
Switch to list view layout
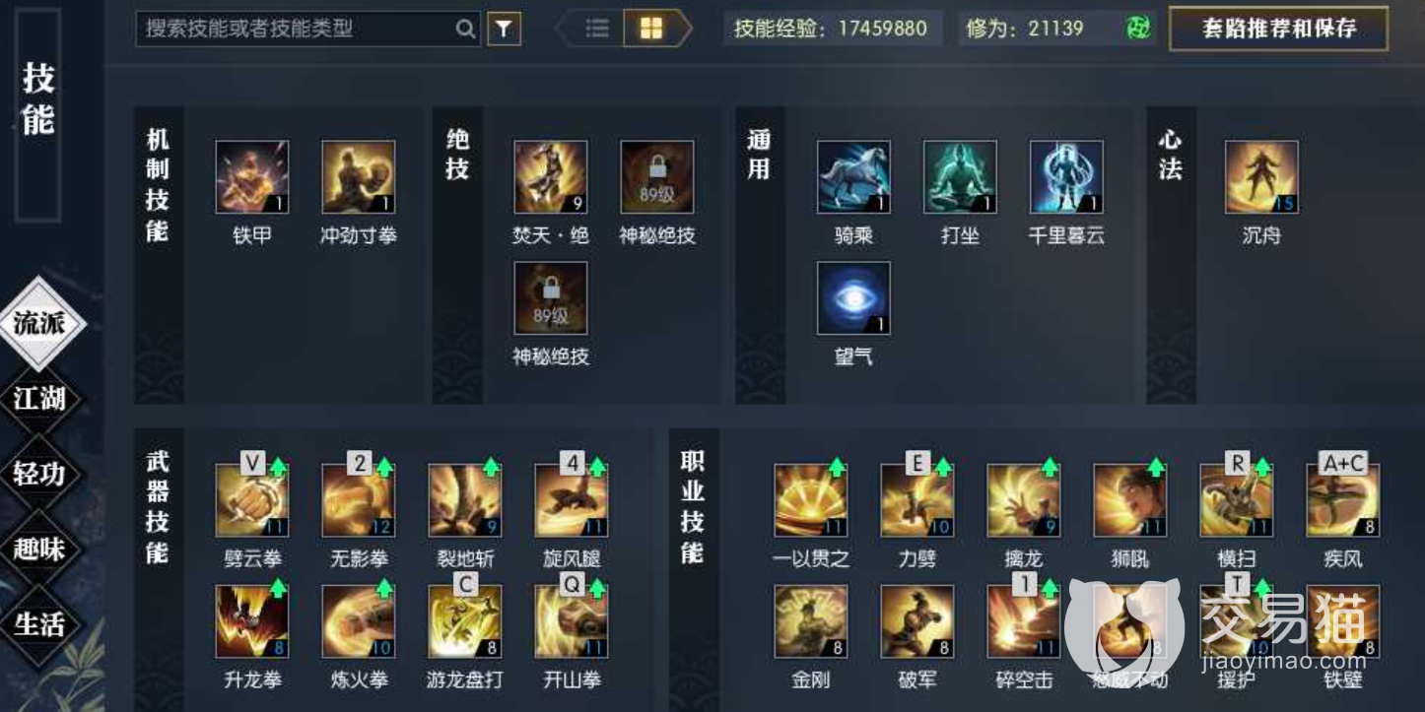(597, 29)
